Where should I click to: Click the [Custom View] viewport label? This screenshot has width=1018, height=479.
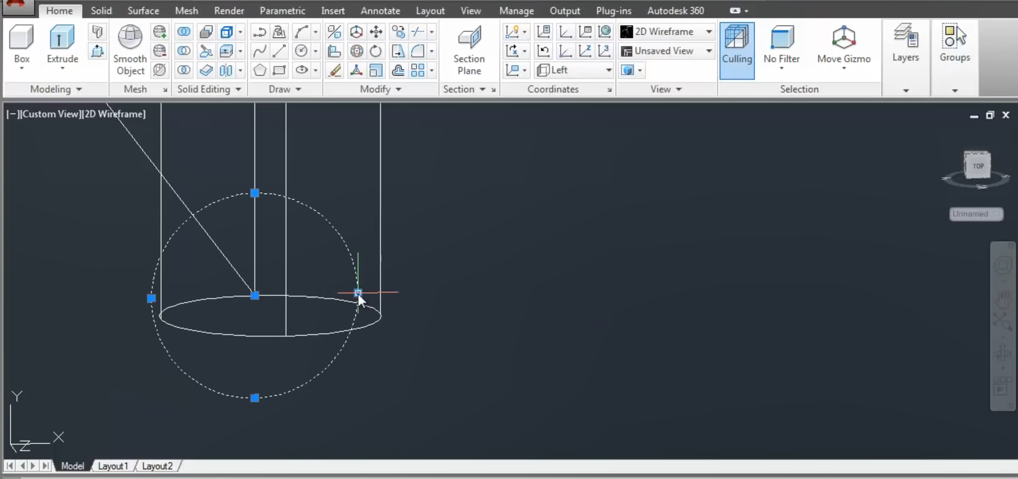pyautogui.click(x=50, y=114)
